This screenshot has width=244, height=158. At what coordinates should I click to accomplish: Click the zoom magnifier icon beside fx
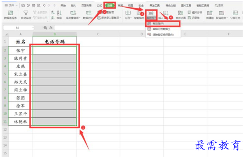point(45,27)
